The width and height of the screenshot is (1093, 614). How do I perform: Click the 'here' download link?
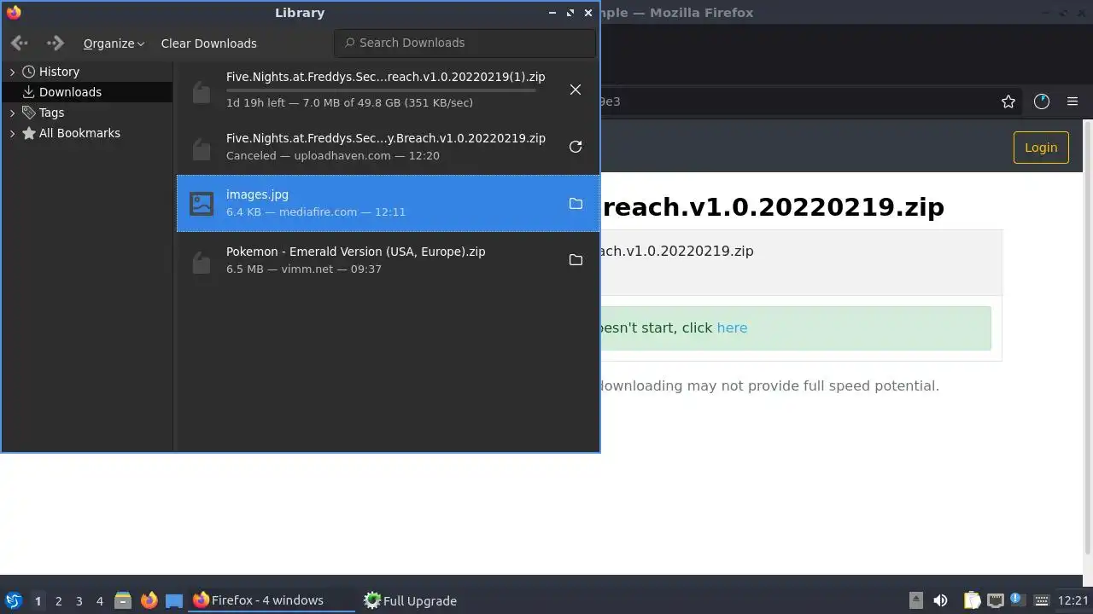click(732, 327)
